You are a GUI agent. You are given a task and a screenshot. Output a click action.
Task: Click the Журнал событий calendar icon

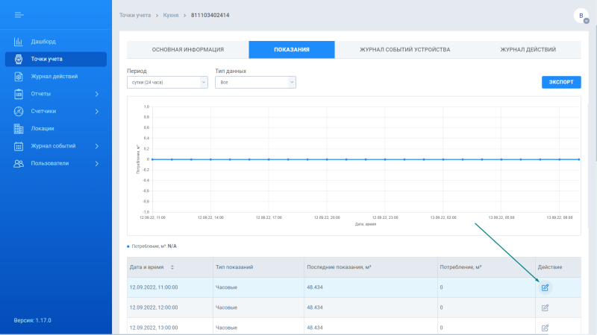18,146
